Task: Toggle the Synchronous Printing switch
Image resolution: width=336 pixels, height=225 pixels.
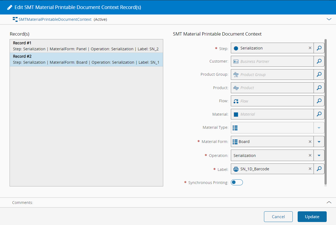Action: point(237,182)
